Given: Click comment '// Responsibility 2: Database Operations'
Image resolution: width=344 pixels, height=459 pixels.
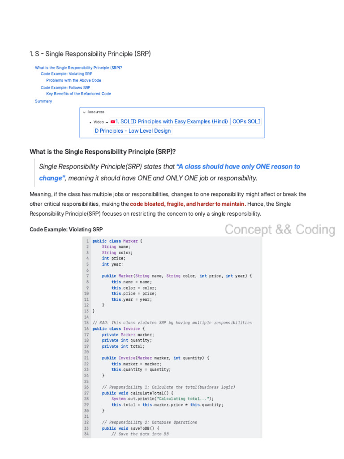Looking at the screenshot, I should [x=150, y=422].
